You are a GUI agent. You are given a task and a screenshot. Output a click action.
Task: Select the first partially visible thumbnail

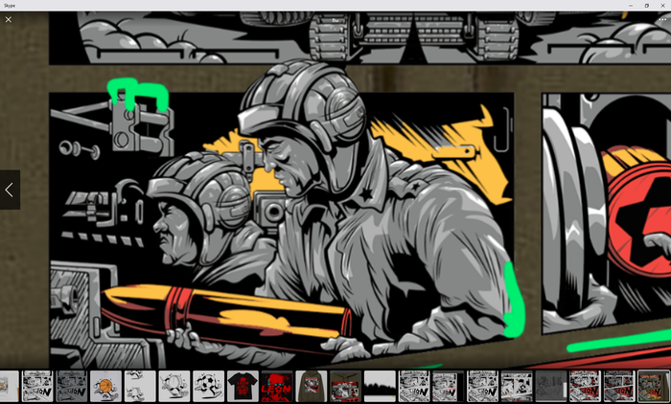click(x=8, y=386)
